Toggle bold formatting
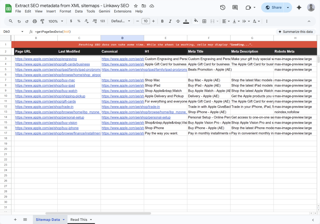 pyautogui.click(x=162, y=21)
